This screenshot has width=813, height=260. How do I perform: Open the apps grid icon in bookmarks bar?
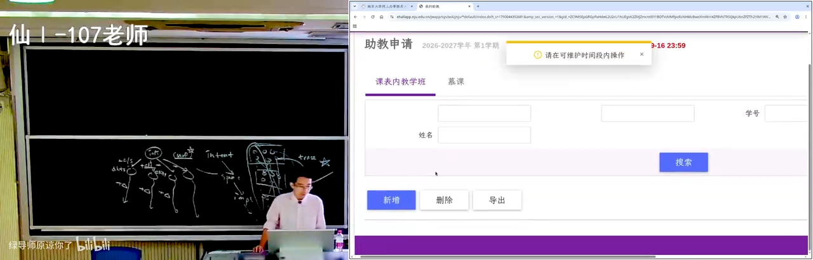click(x=355, y=26)
